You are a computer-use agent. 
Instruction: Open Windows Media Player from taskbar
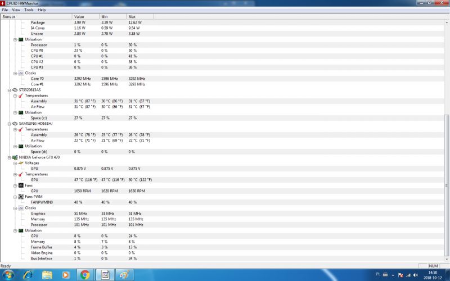(66, 275)
